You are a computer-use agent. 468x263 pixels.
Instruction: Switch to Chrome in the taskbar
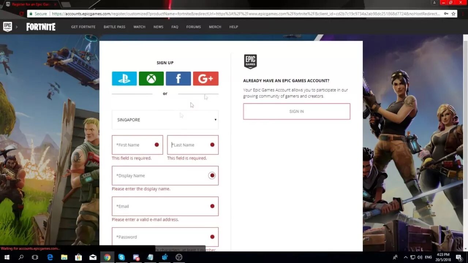(107, 257)
